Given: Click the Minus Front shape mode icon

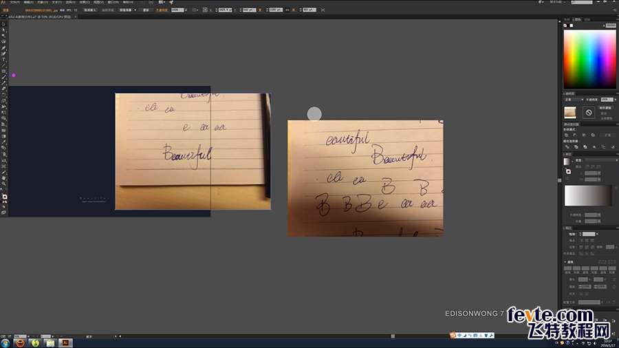Looking at the screenshot, I should (x=575, y=135).
